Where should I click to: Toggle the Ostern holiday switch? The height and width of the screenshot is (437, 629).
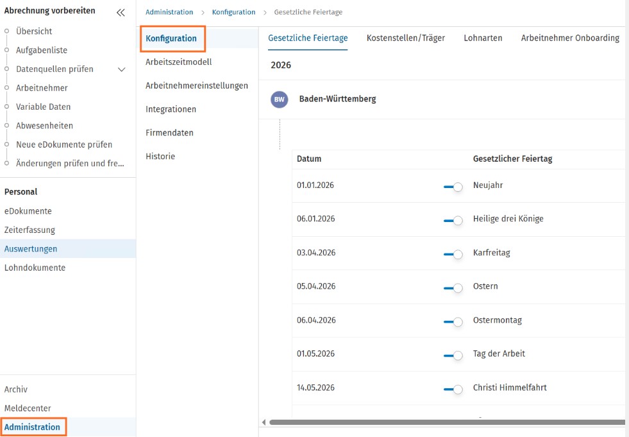click(x=453, y=288)
